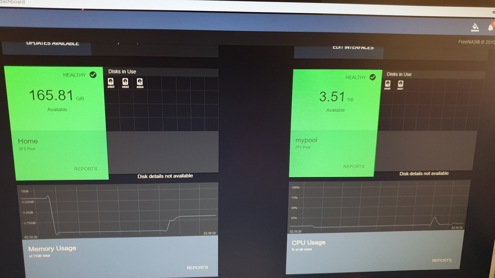Click the mypool ZFS Pool name
Screen dimensions: 495x278
(306, 140)
